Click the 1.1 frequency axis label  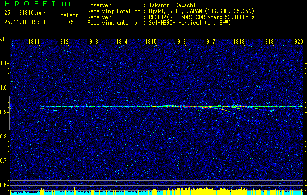[4, 63]
